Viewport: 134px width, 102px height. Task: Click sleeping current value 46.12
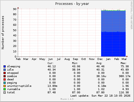point(52,66)
